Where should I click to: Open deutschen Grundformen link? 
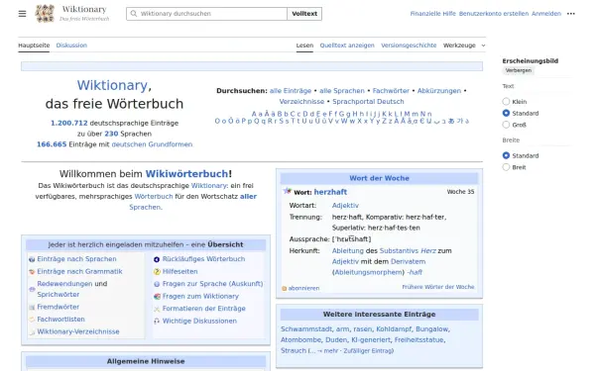pos(152,144)
